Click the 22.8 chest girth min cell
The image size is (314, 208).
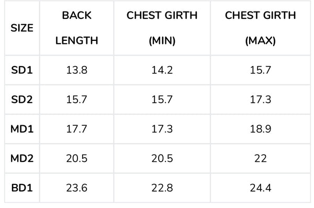(162, 188)
